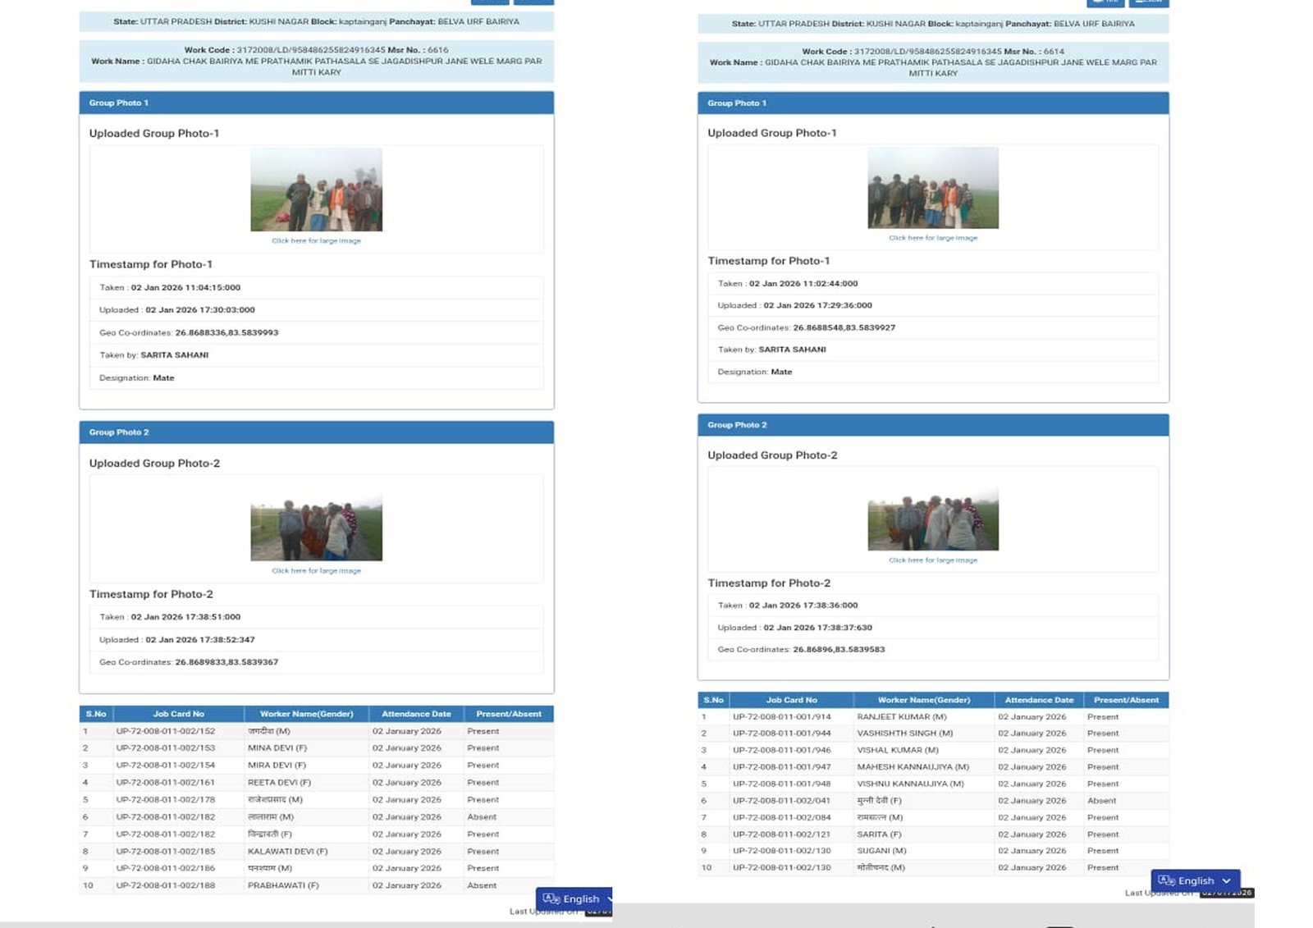
Task: Select the Group Photo 1 header on left page
Action: [x=316, y=103]
